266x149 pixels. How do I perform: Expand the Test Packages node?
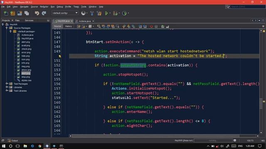pyautogui.click(x=7, y=84)
